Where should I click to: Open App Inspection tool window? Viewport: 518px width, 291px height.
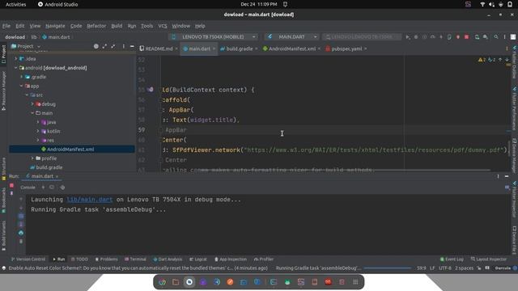coord(230,259)
